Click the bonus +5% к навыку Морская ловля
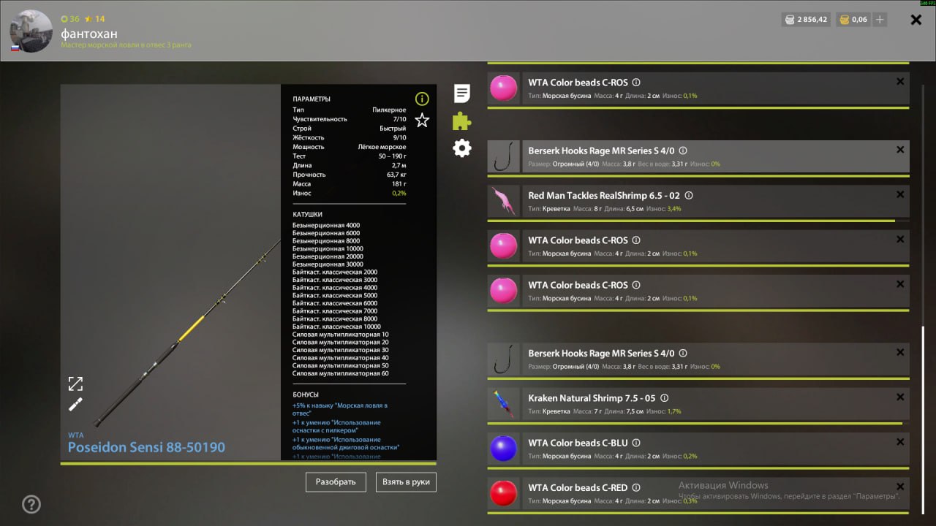This screenshot has height=526, width=936. tap(340, 409)
